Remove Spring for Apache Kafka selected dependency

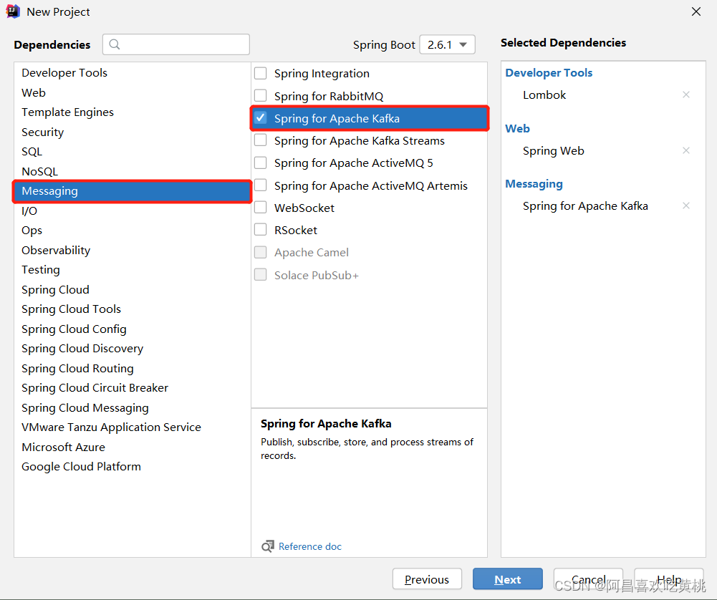pos(686,205)
